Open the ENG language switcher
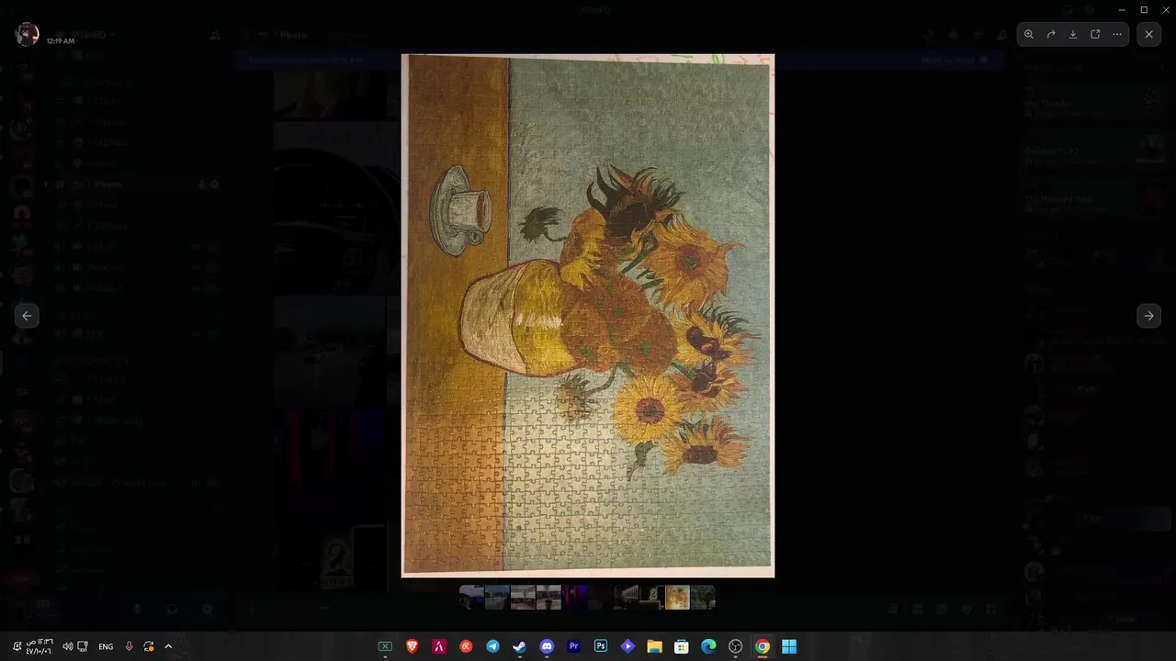This screenshot has height=661, width=1176. coord(106,646)
